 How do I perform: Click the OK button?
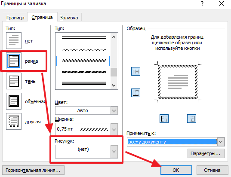click(176, 170)
